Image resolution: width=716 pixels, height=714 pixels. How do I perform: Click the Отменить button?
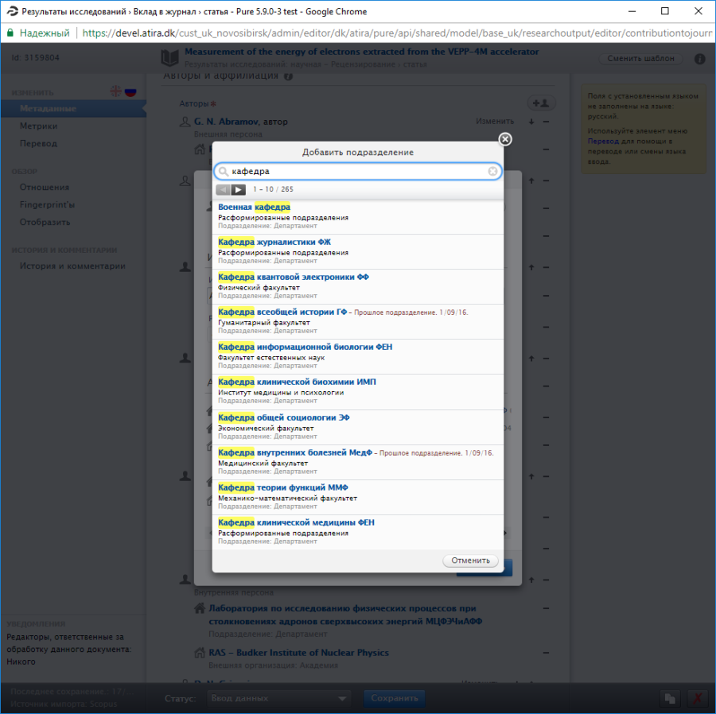point(470,561)
